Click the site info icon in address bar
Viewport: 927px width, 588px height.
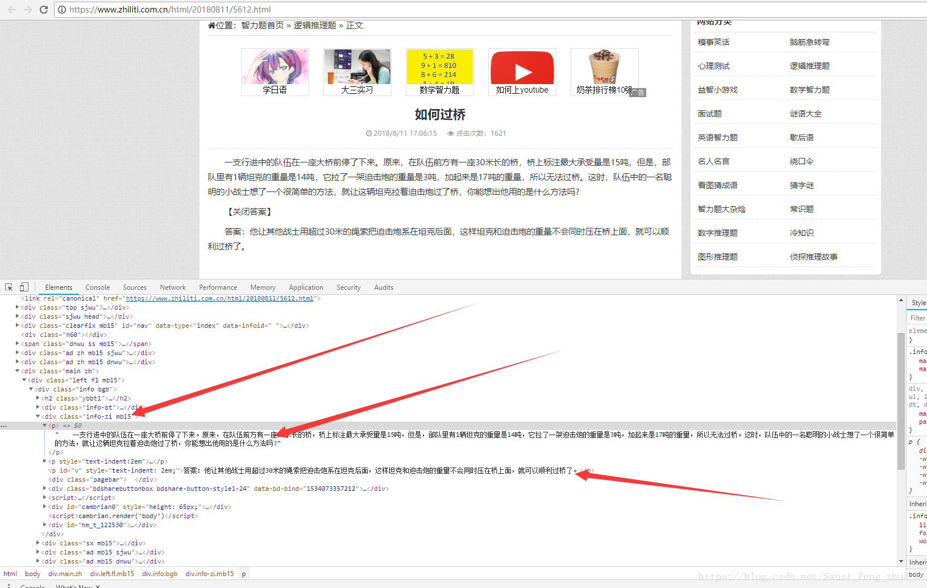click(x=62, y=10)
